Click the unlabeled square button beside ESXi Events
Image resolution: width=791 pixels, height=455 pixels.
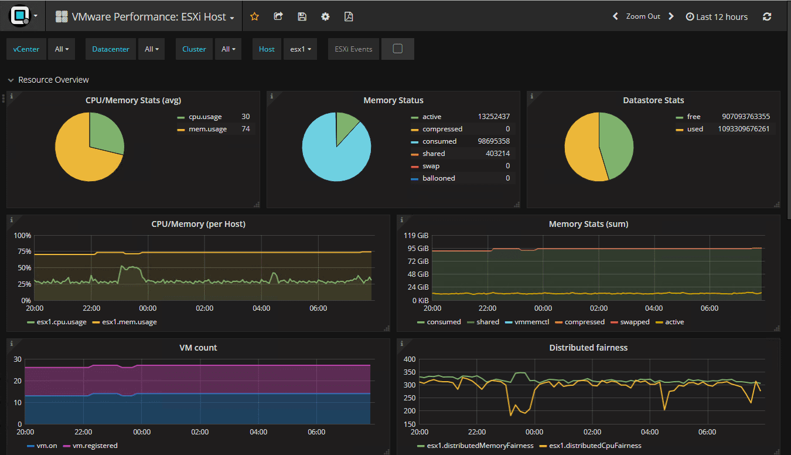(x=397, y=49)
